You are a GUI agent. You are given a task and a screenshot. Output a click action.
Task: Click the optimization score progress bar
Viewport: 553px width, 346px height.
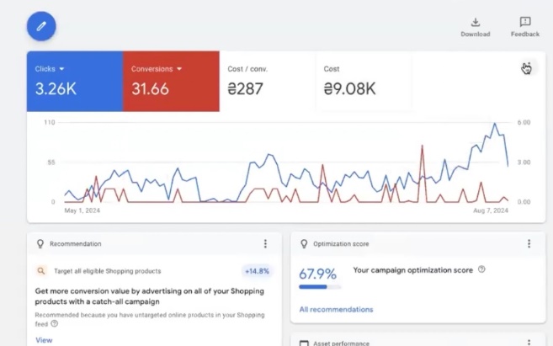pyautogui.click(x=318, y=287)
